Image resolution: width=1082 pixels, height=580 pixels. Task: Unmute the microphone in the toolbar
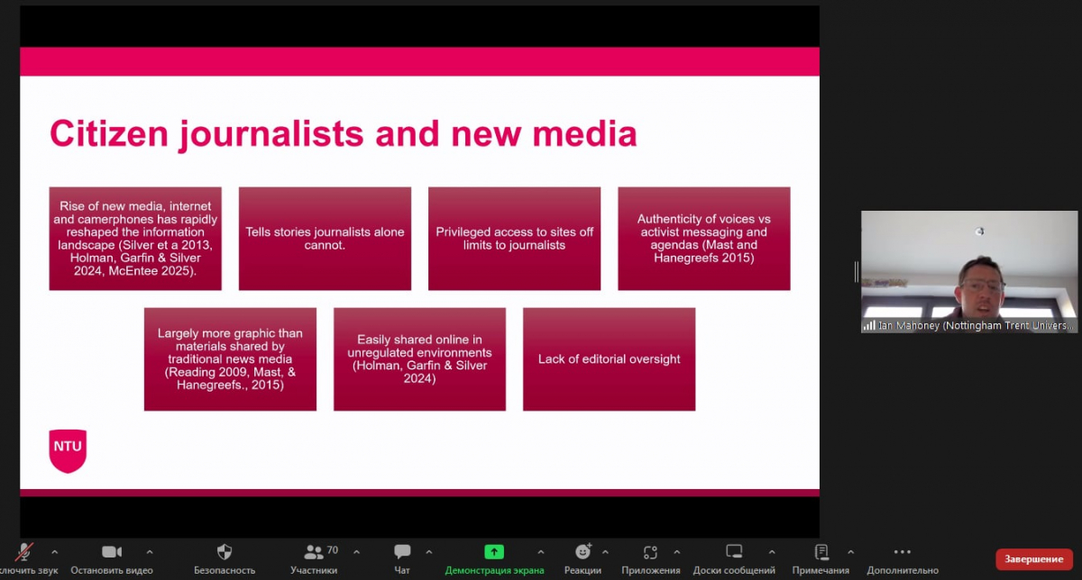(23, 552)
